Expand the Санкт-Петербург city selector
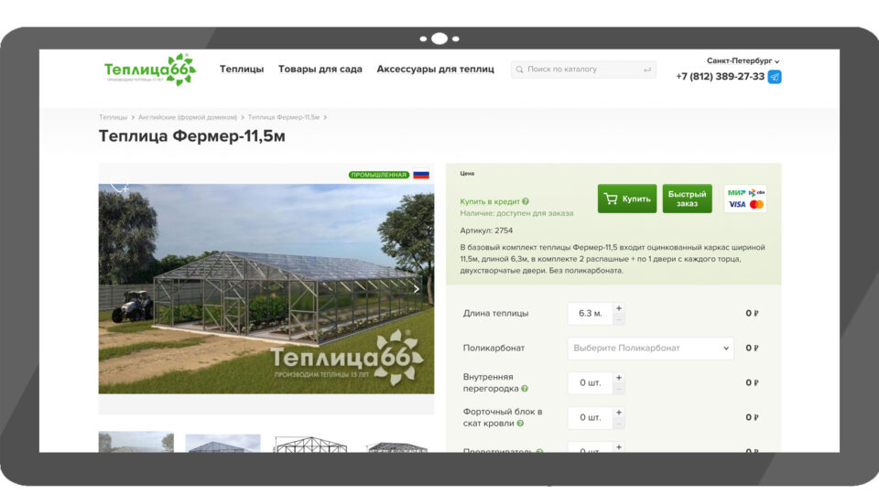The height and width of the screenshot is (494, 879). 743,60
